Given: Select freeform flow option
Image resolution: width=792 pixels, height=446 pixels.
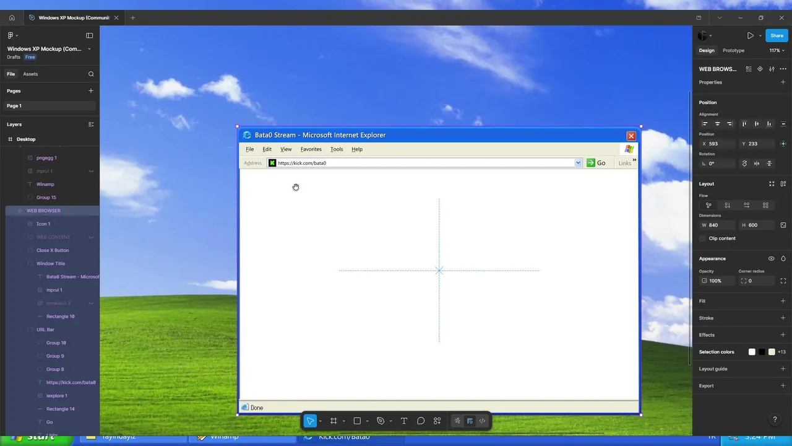Looking at the screenshot, I should [x=708, y=205].
